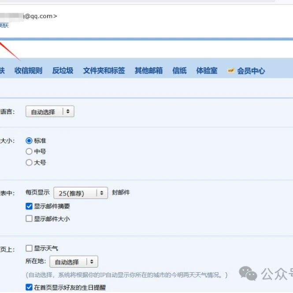Screen dimensions: 293x293
Task: Open the 所在地 自动选择 dropdown
Action: (74, 262)
